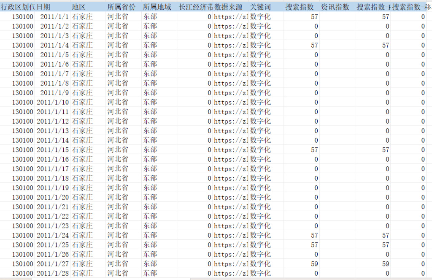
Task: Click the date cell 2011/1/14
Action: (53, 140)
